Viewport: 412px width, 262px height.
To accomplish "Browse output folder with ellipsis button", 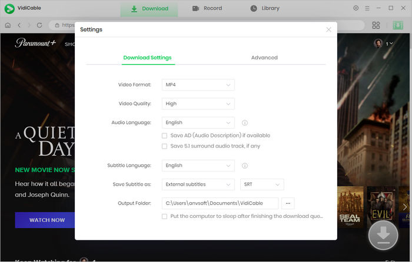I will tap(288, 203).
